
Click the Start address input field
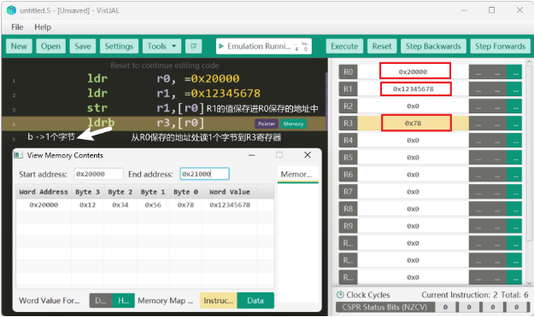[x=99, y=174]
